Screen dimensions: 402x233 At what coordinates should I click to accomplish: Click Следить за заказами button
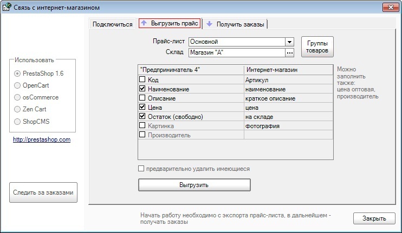click(43, 192)
